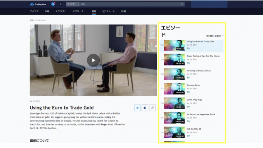The image size is (263, 148).
Task: Select thumbnail for LYFT's Wild Ride
Action: click(x=174, y=103)
